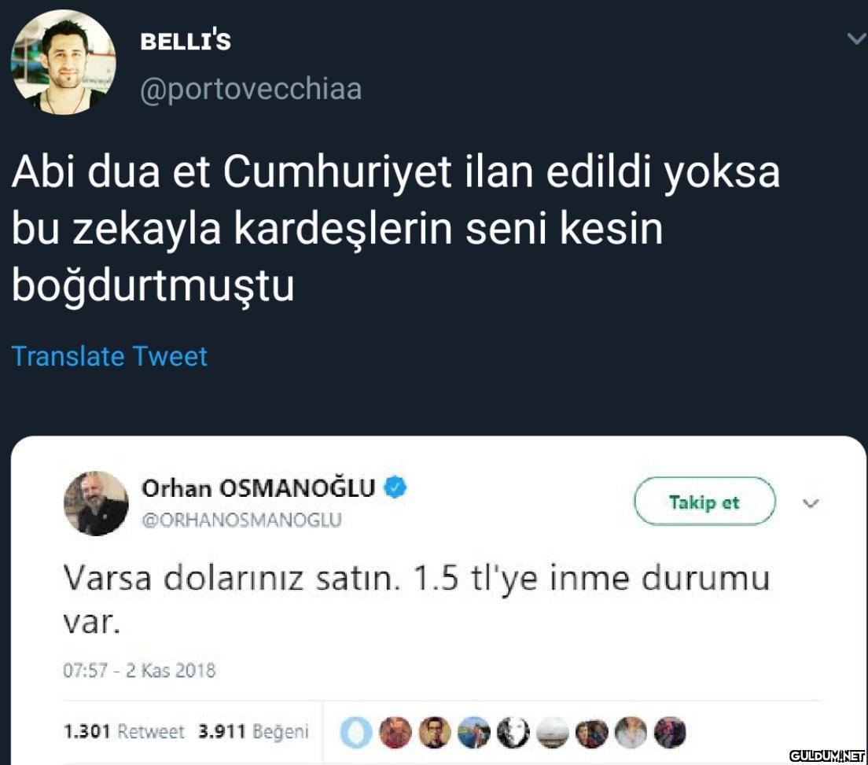Click the Orhan OSMANOĞLU name
868x765 pixels.
tap(258, 489)
